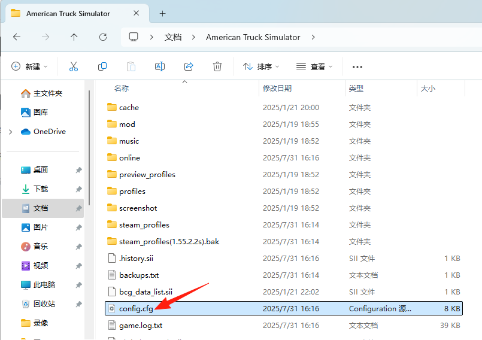Refresh the current folder view

(x=102, y=37)
